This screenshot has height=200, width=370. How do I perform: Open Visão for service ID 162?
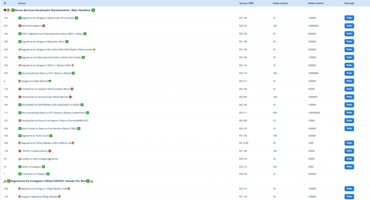tap(349, 18)
